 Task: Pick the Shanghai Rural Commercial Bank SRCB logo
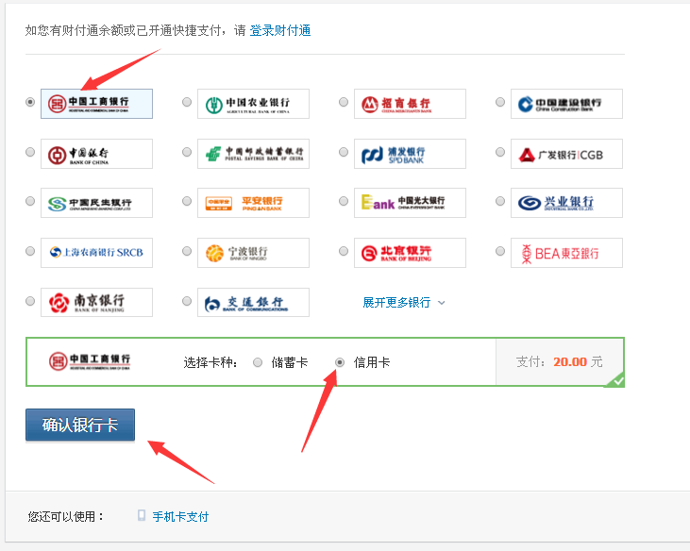pos(96,253)
